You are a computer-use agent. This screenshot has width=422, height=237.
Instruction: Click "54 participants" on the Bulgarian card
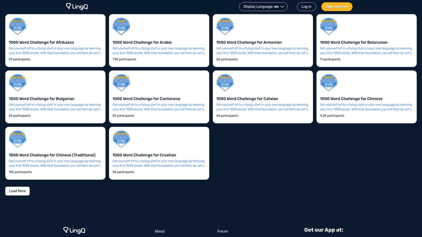click(20, 116)
